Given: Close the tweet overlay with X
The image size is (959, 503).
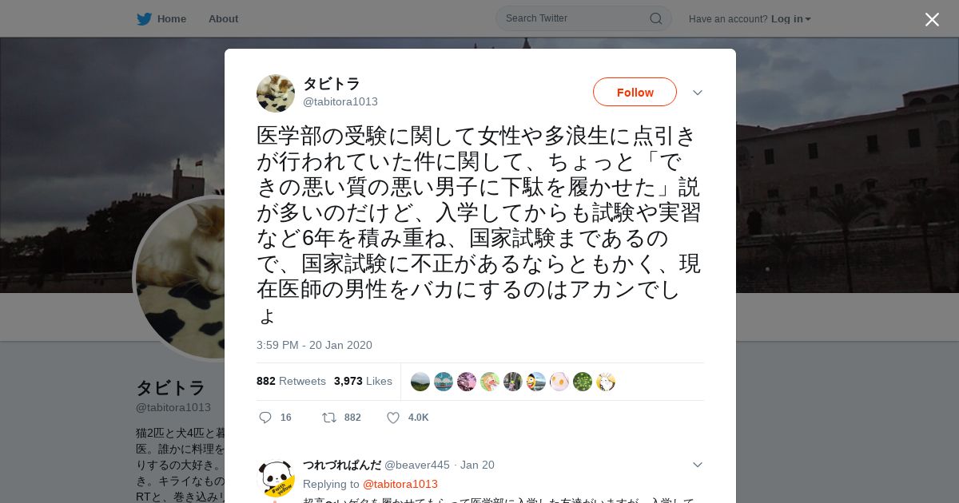Looking at the screenshot, I should tap(932, 19).
